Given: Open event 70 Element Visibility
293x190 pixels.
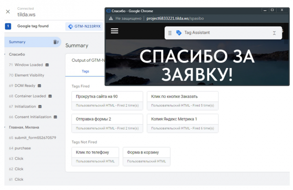Looking at the screenshot, I should 26,75.
